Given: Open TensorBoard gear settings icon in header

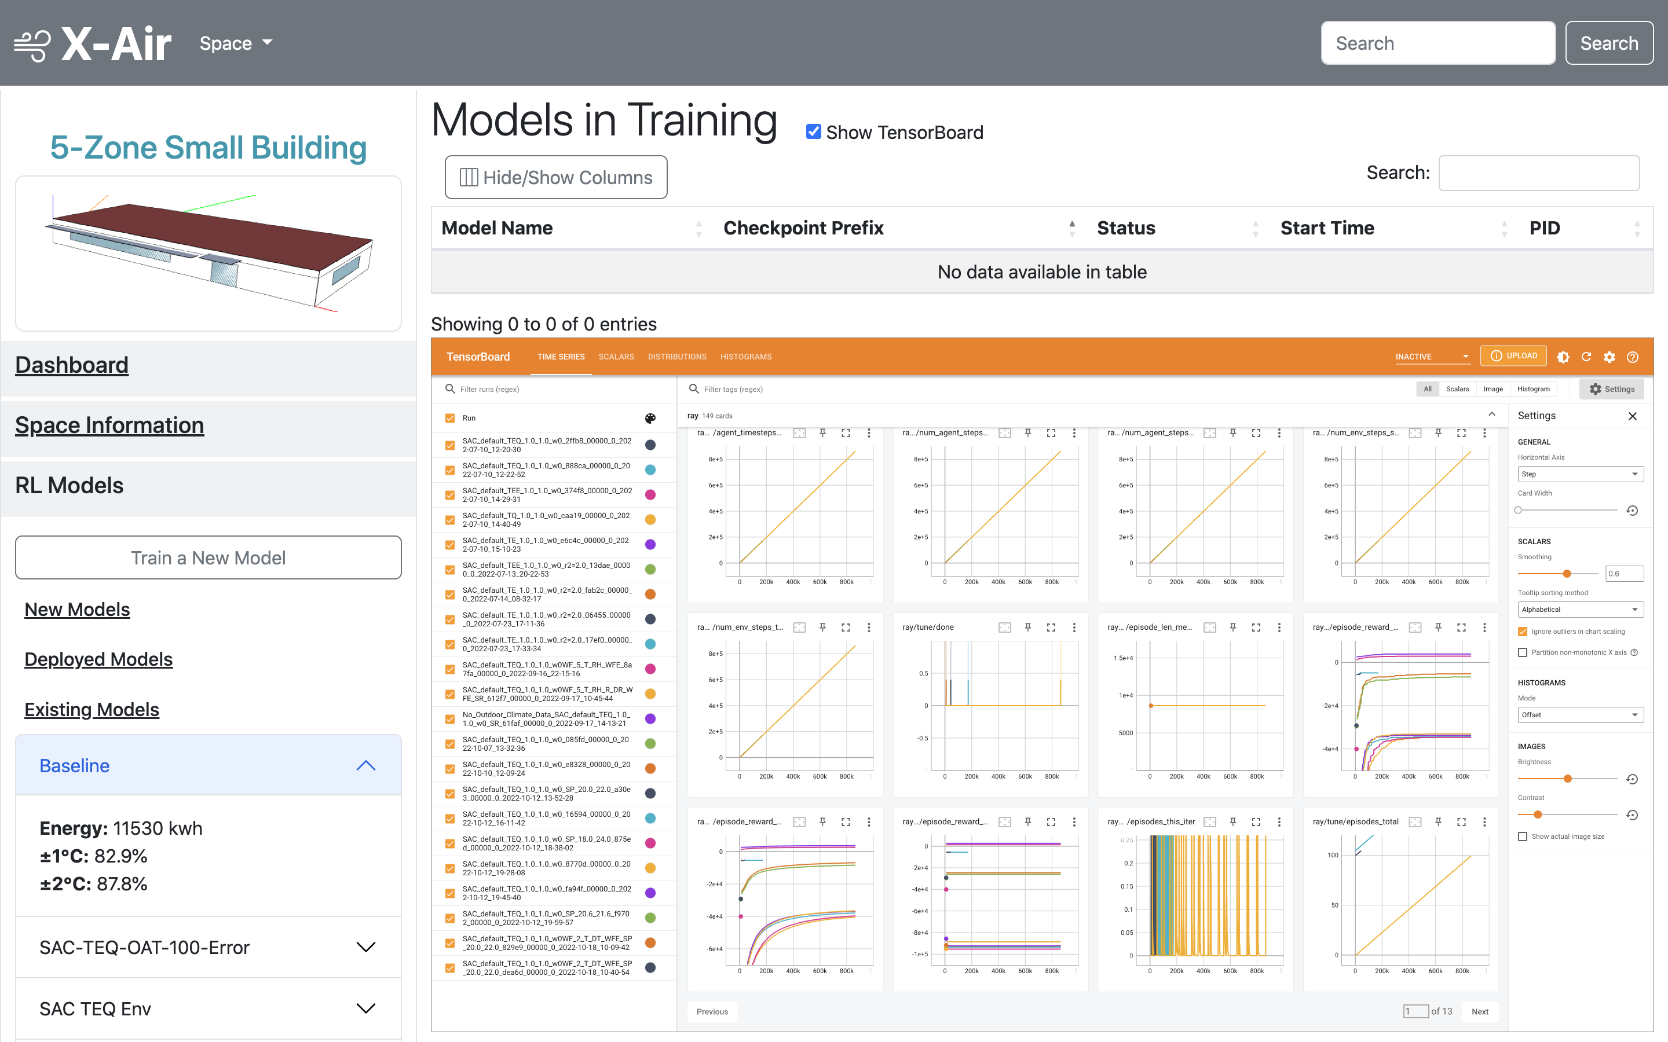Looking at the screenshot, I should click(x=1610, y=357).
